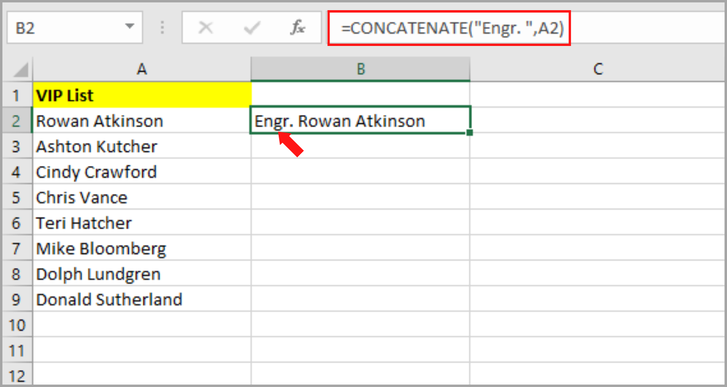727x387 pixels.
Task: Select the highlighted VIP List header cell
Action: 142,95
